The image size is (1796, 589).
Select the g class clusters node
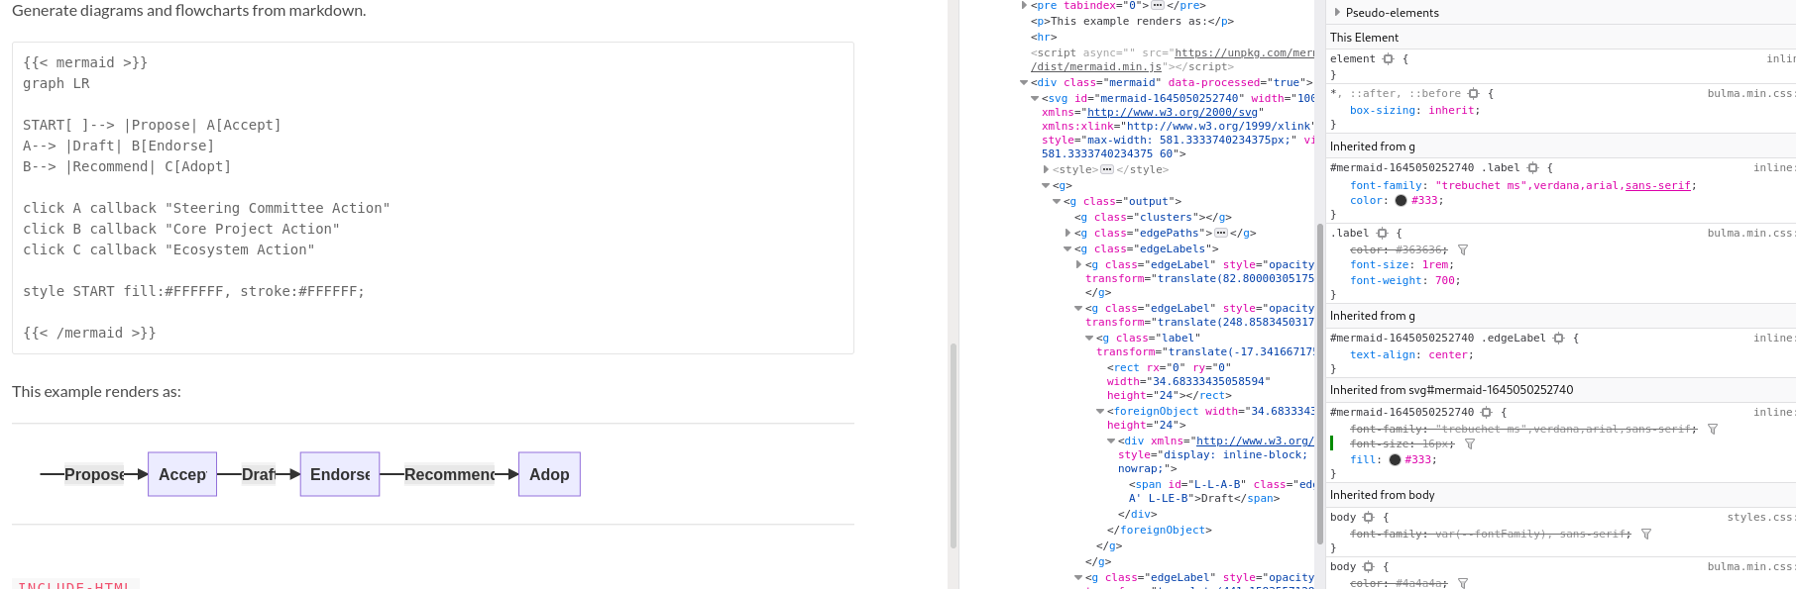click(1153, 218)
